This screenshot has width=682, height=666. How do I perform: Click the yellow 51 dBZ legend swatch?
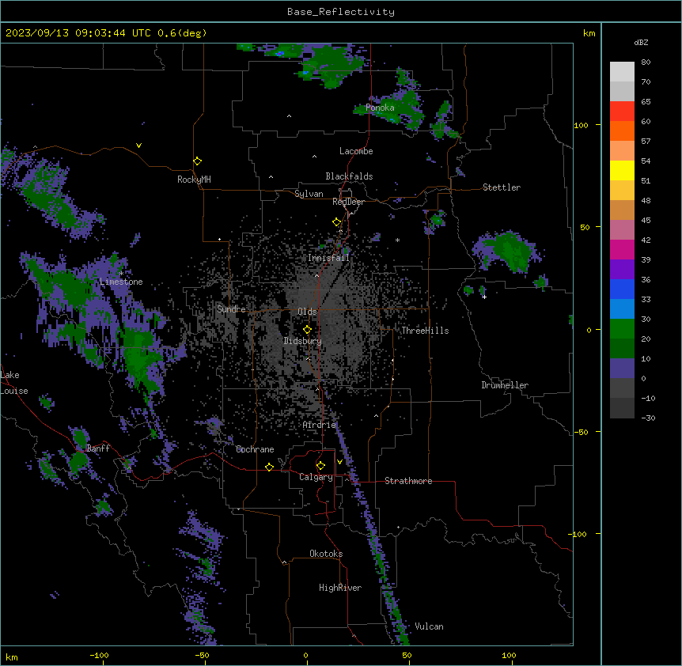[622, 171]
